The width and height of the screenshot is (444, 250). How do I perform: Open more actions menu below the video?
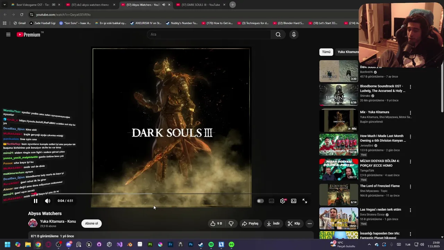click(310, 224)
